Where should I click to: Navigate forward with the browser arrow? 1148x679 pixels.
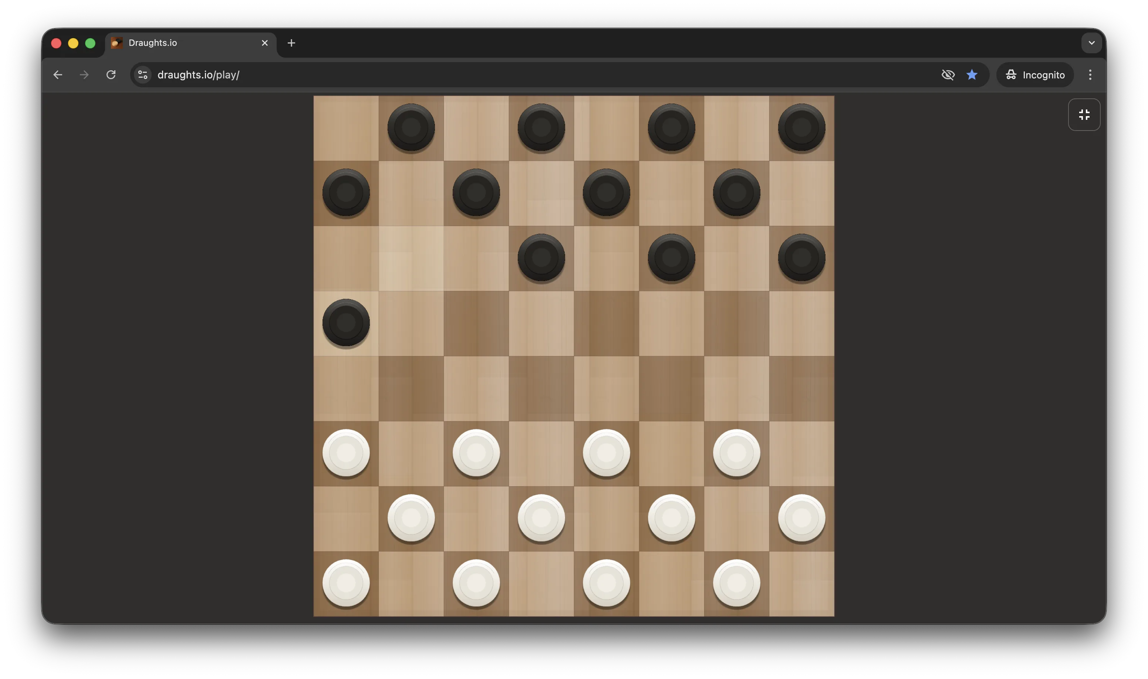click(x=84, y=75)
